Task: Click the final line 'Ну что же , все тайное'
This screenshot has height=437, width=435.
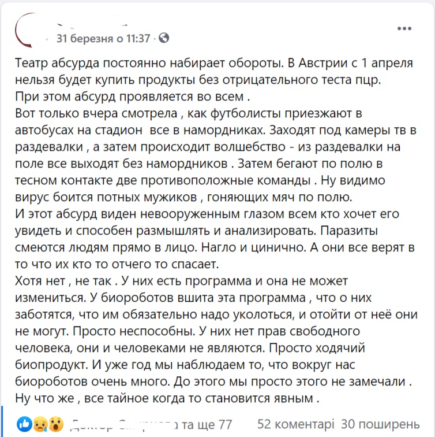Action: (x=167, y=398)
